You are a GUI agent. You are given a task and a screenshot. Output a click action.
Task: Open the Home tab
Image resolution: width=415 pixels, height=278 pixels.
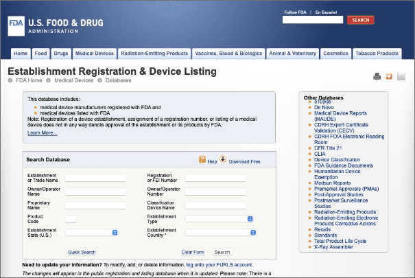pos(21,54)
